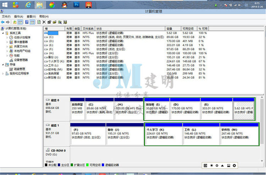Screen dimensions: 266x175
Task: Sort by the 卷 column header
Action: click(54, 29)
